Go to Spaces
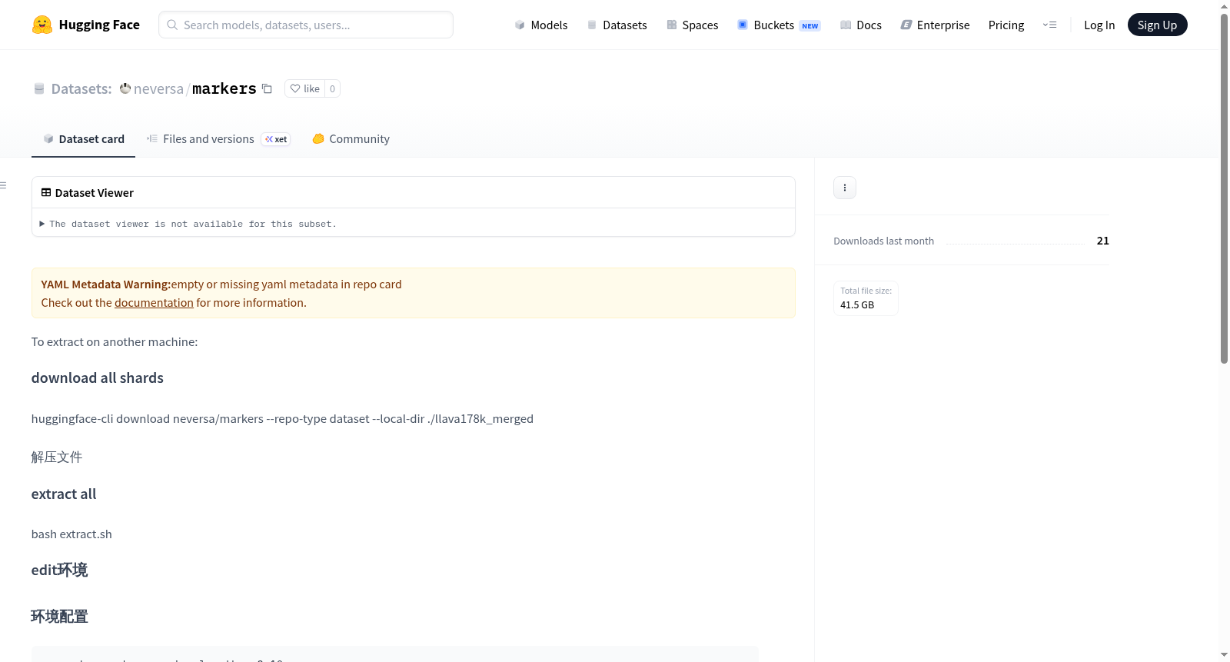This screenshot has width=1230, height=662. 693,25
